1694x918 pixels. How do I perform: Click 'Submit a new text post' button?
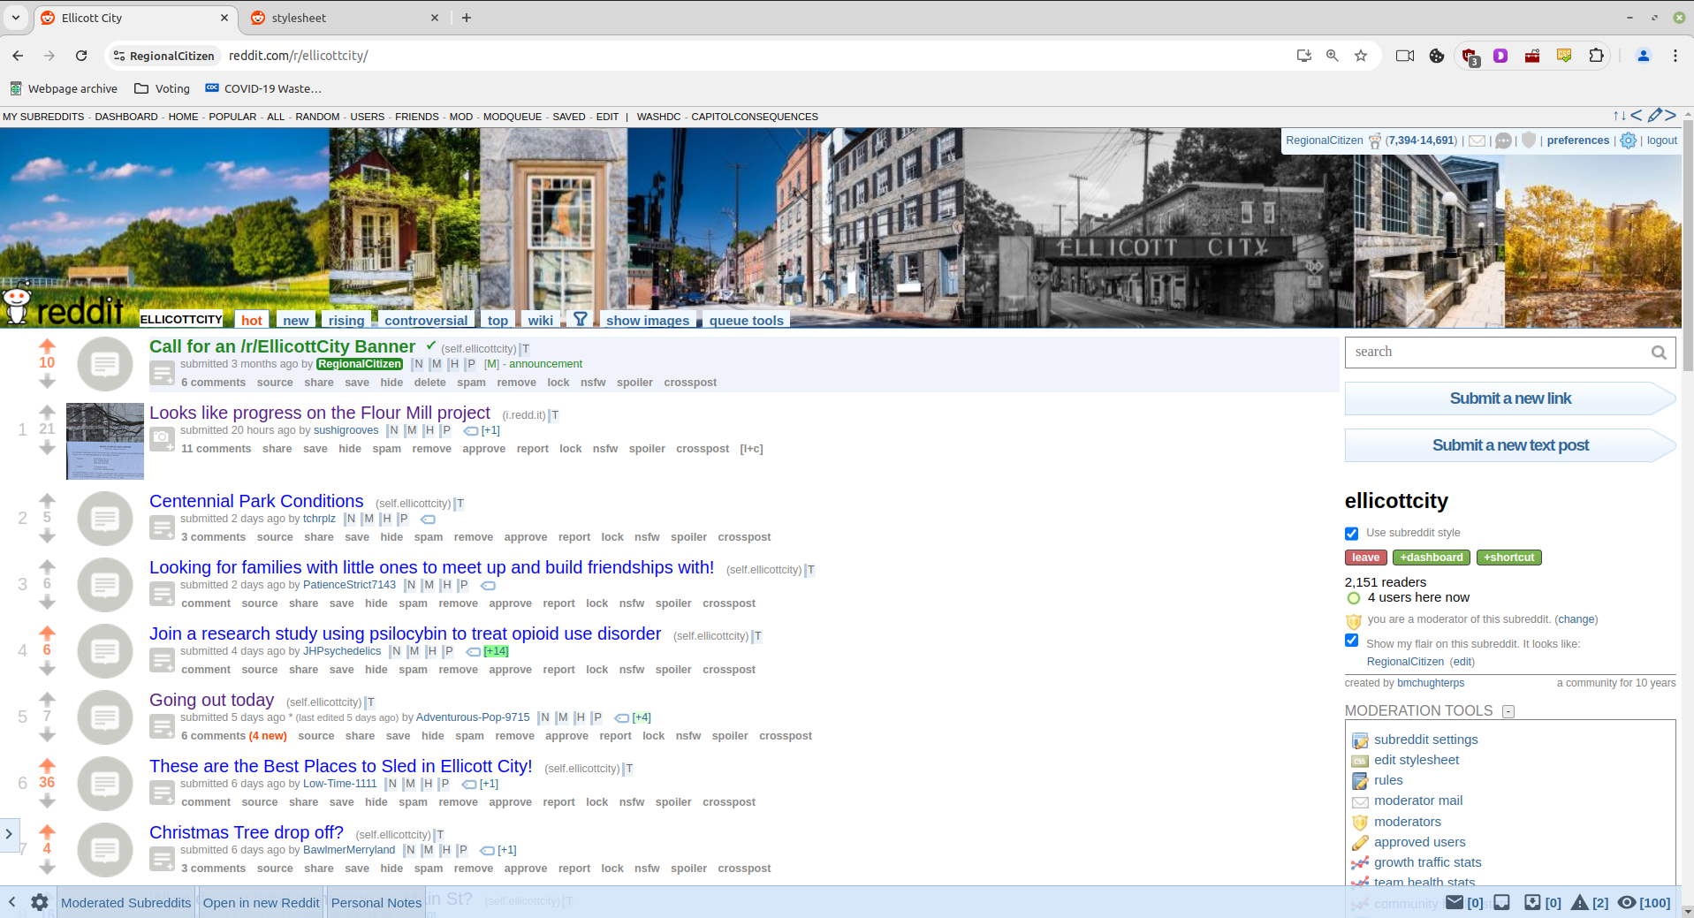pos(1510,445)
